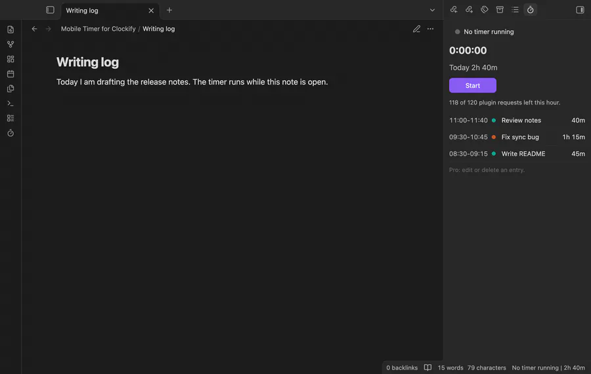
Task: Click the Writing log note title heading
Action: 87,62
